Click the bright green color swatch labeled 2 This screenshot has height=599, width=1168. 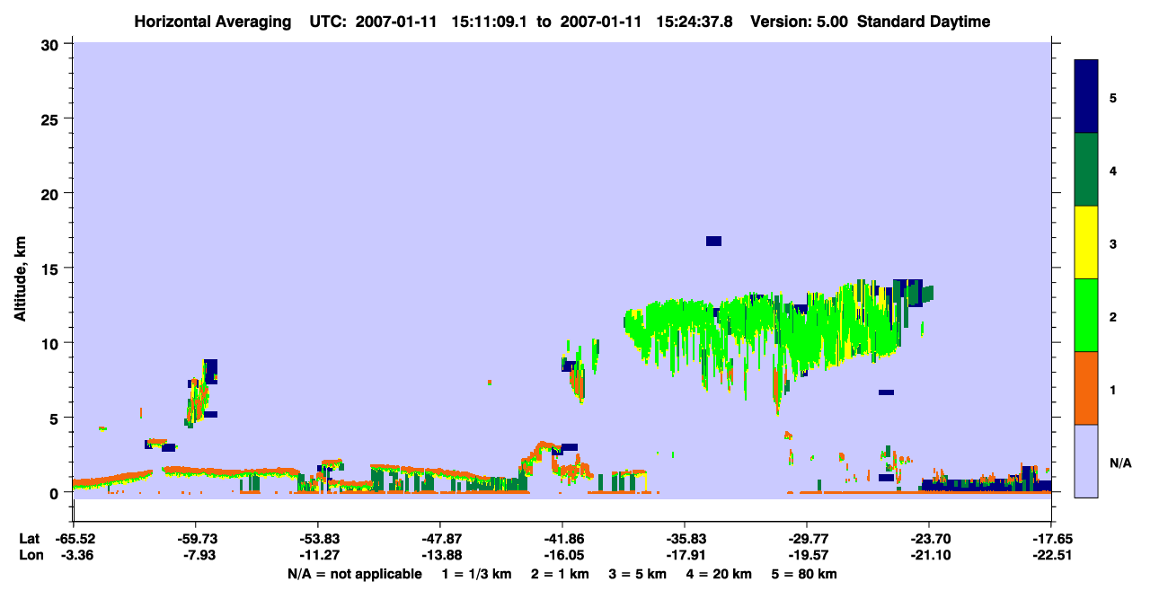[1086, 315]
